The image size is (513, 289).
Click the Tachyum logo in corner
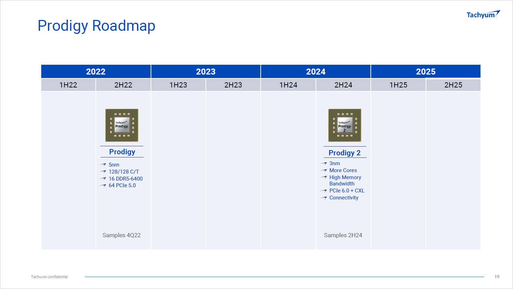coord(483,14)
